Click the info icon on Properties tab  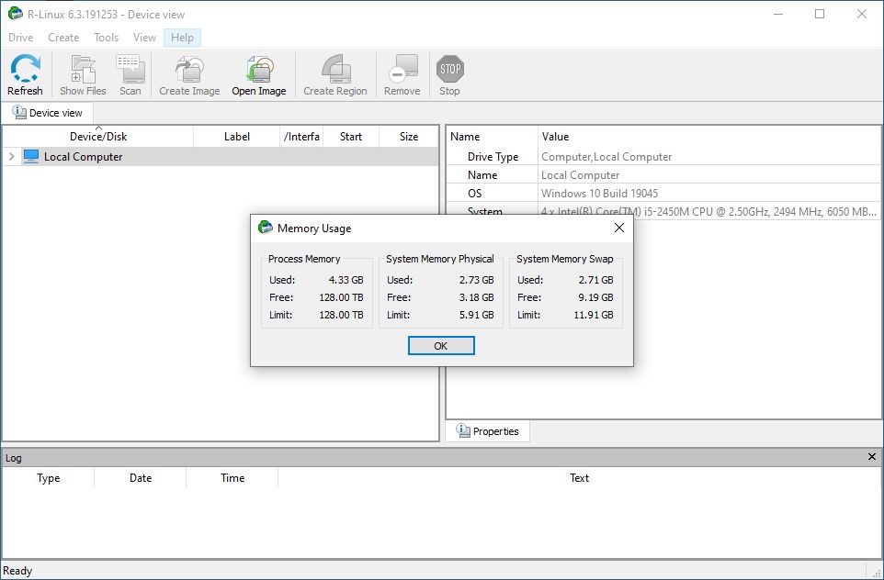click(463, 430)
